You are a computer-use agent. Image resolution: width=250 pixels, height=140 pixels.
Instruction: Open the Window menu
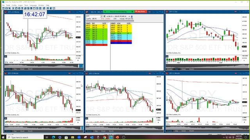(x=41, y=5)
